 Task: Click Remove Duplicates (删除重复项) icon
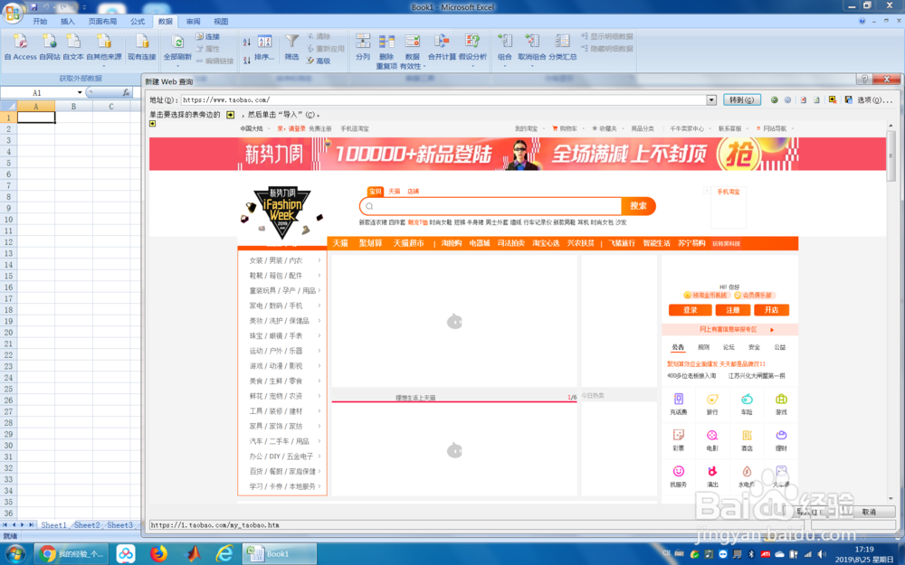[386, 42]
